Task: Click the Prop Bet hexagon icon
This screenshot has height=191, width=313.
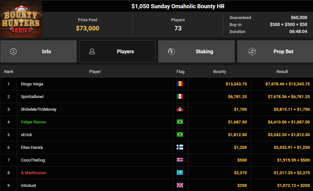Action: coord(252,51)
